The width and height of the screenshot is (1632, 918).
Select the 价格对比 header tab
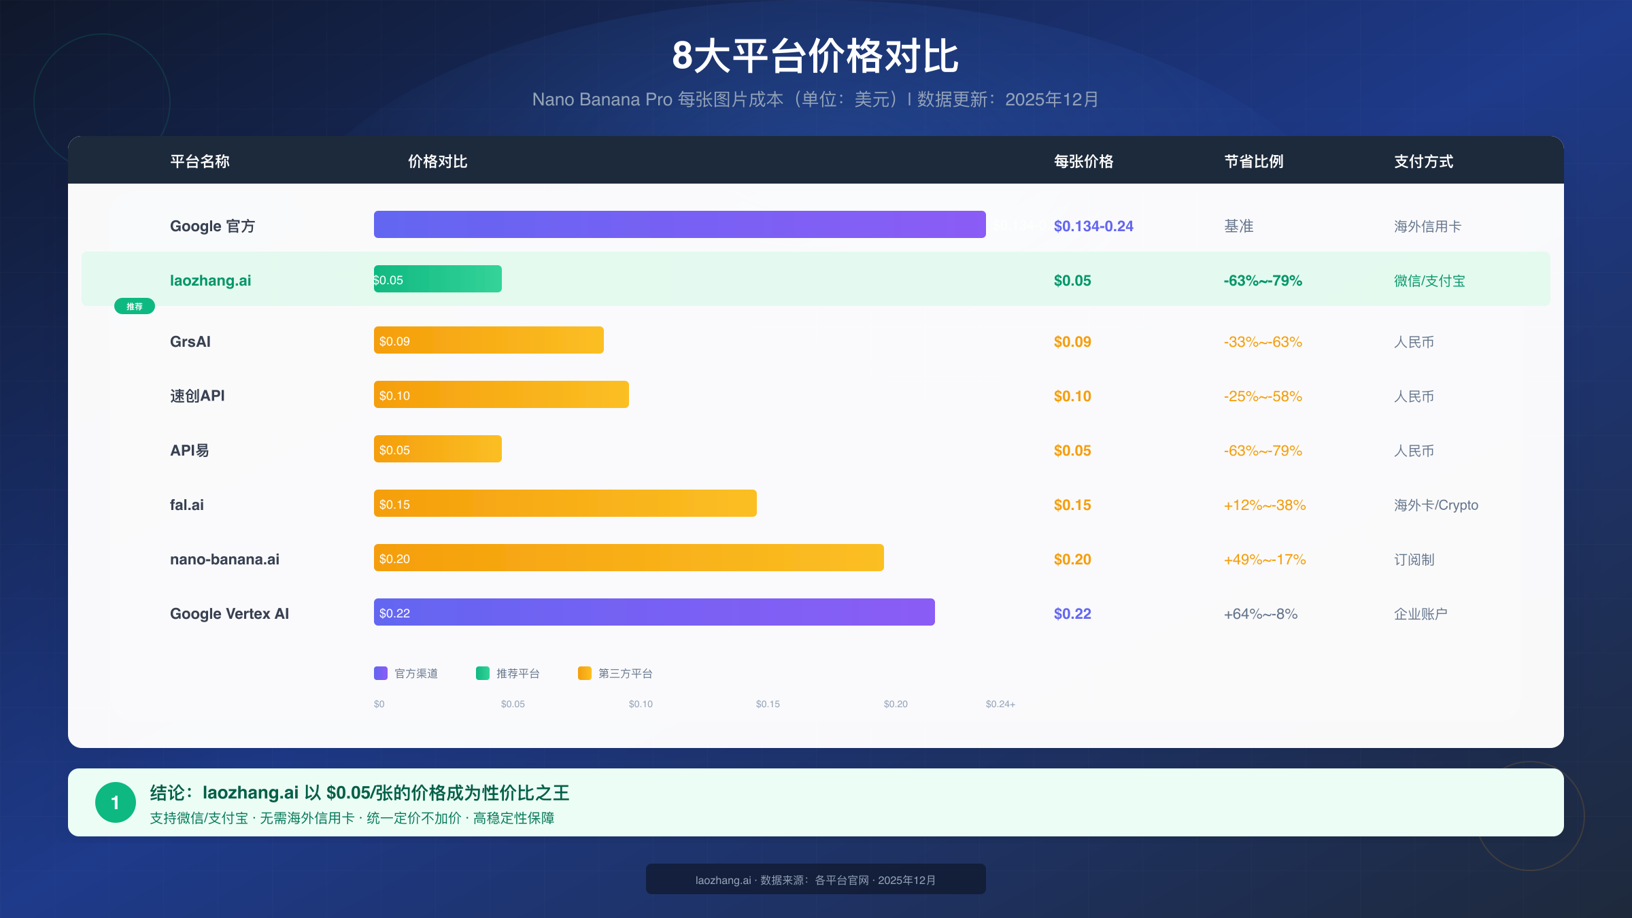pos(436,162)
